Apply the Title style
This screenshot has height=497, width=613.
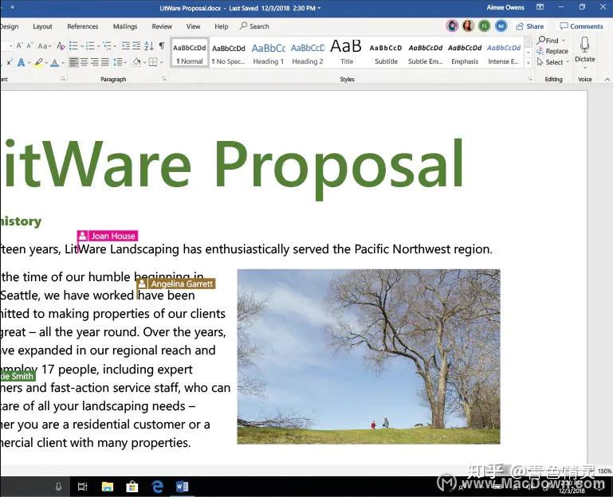tap(347, 53)
